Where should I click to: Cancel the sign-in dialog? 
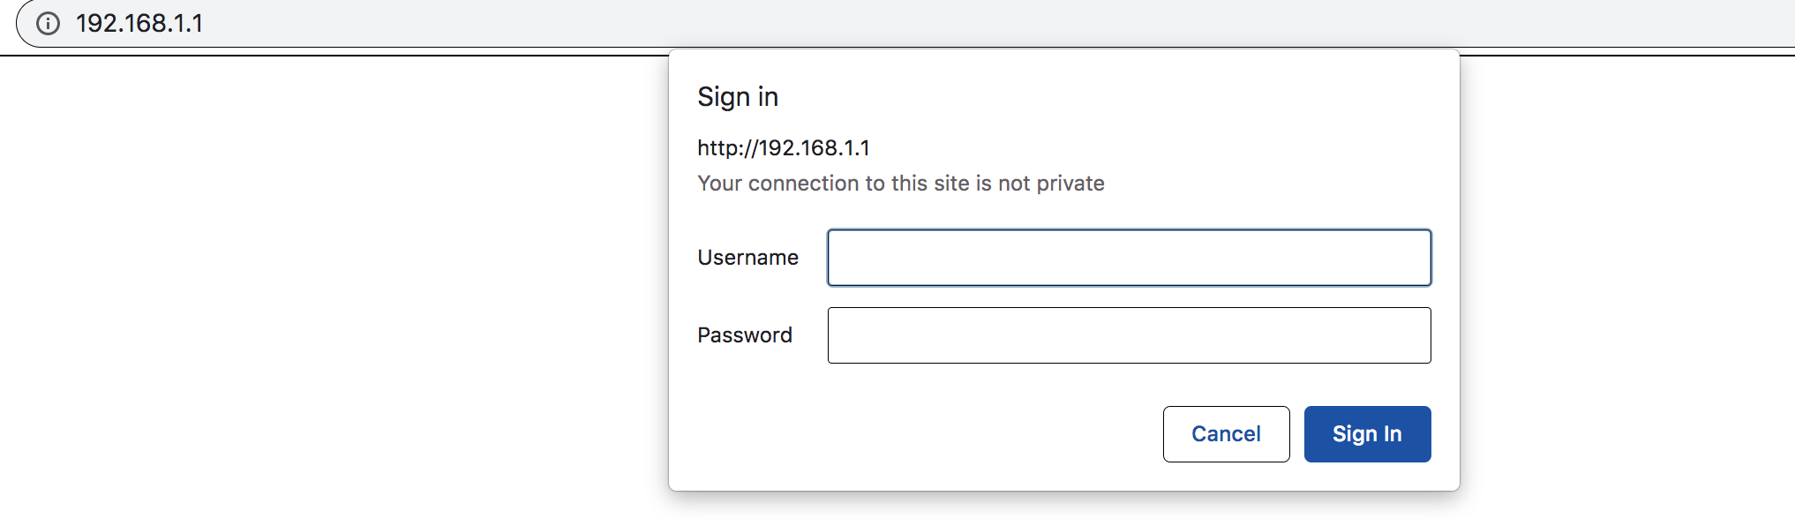(x=1226, y=434)
